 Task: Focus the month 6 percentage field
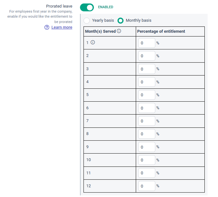[147, 108]
